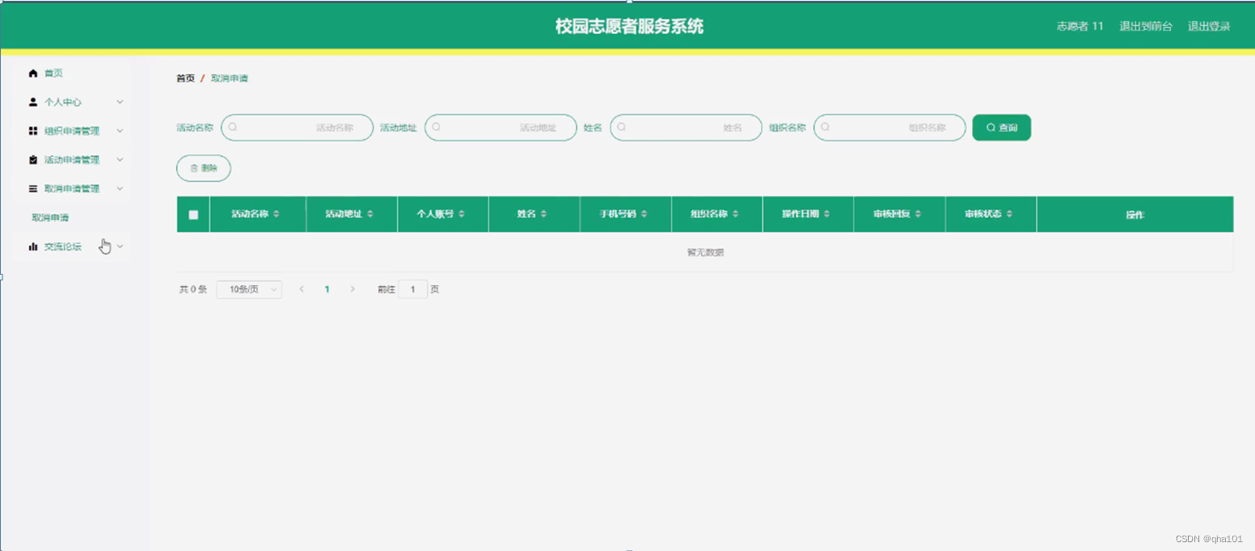Open 活动申请管理 sidebar menu

[73, 160]
